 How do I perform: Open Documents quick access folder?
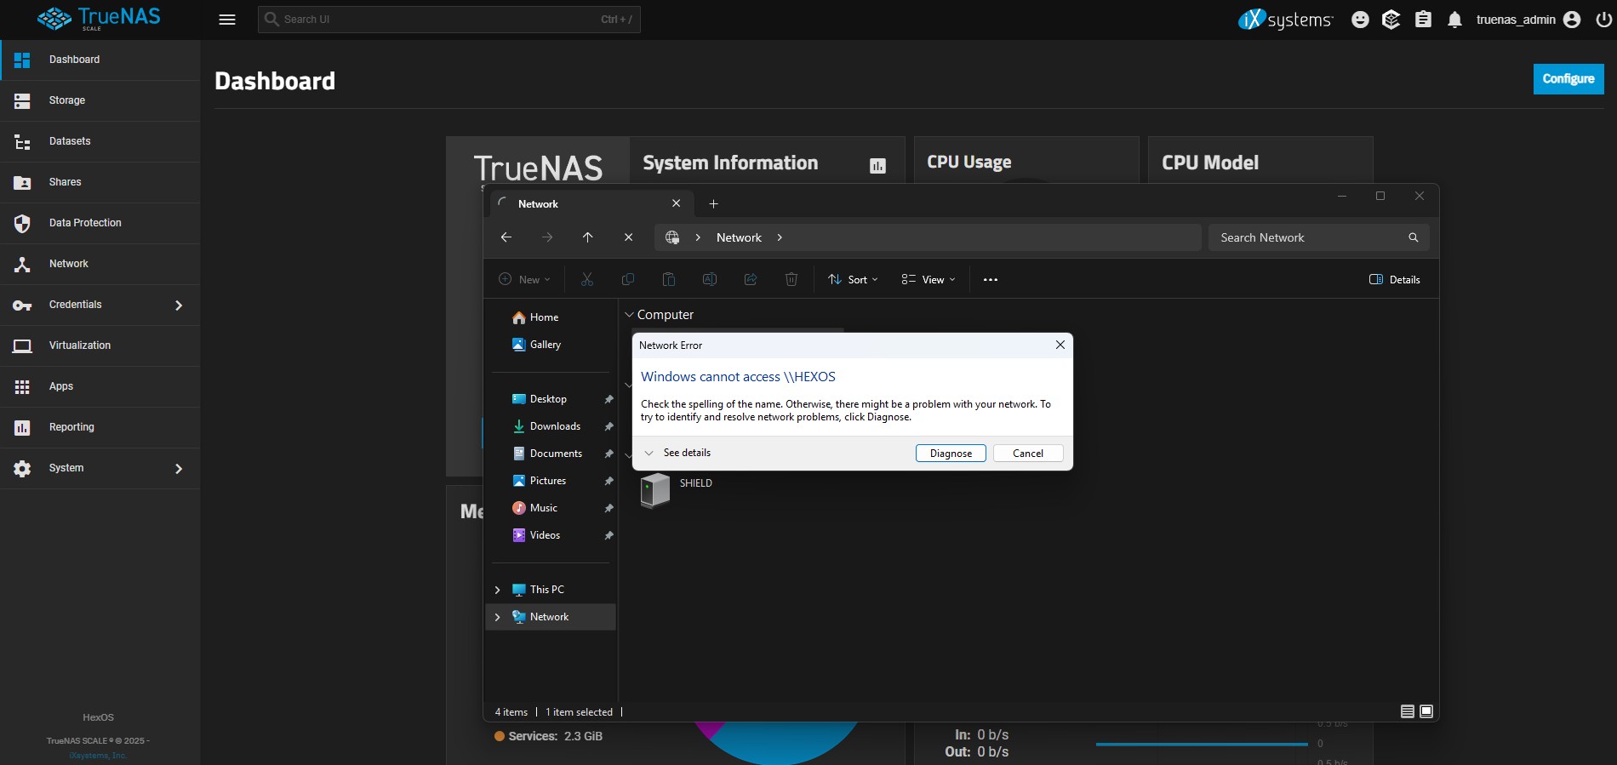point(551,454)
